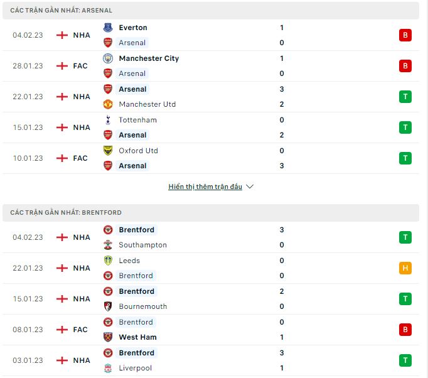Click the Oxford Utd crest icon

(x=108, y=151)
